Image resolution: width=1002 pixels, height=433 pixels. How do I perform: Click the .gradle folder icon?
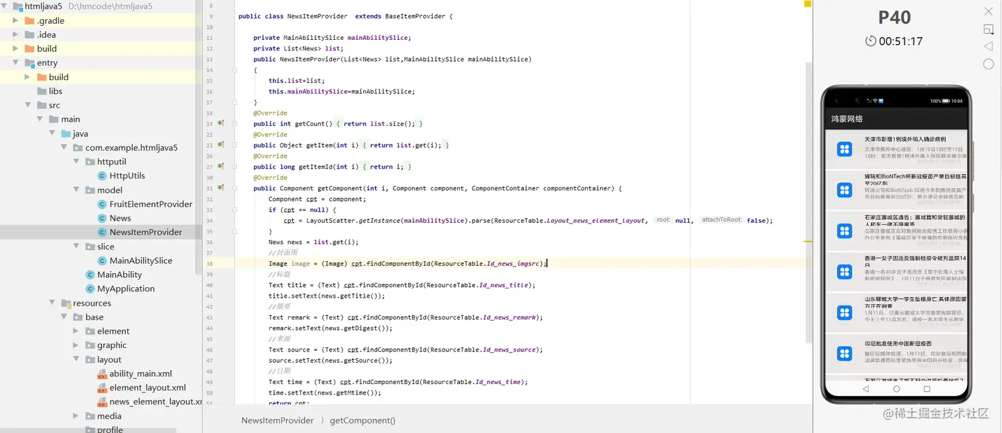tap(29, 21)
